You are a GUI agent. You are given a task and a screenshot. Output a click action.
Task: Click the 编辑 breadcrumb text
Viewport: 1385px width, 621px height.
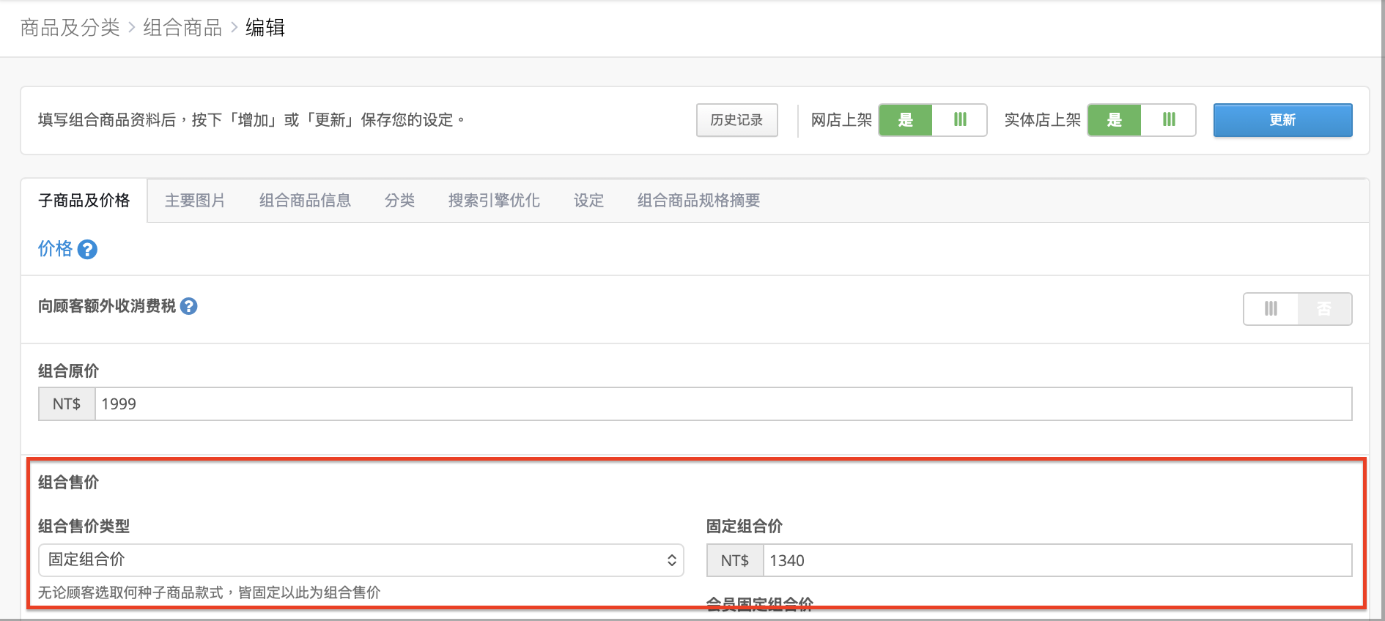(265, 28)
